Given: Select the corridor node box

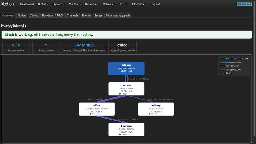Looking at the screenshot, I should pos(127,89).
